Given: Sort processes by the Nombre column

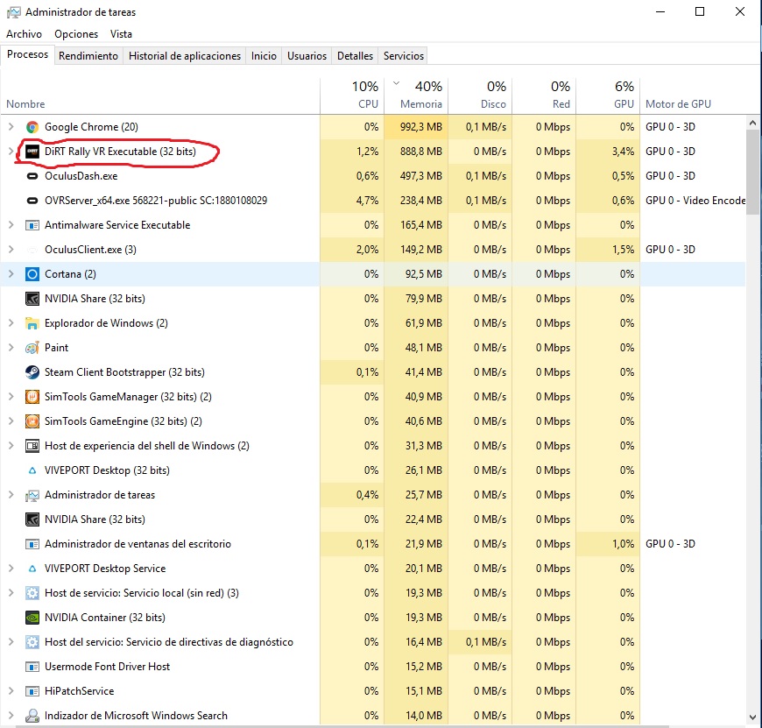Looking at the screenshot, I should pyautogui.click(x=160, y=96).
